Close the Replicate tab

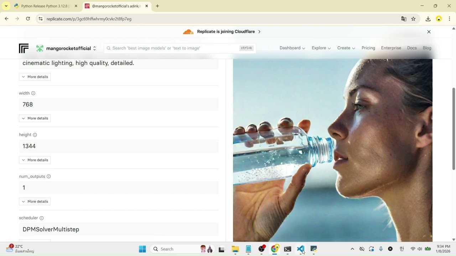pyautogui.click(x=146, y=6)
